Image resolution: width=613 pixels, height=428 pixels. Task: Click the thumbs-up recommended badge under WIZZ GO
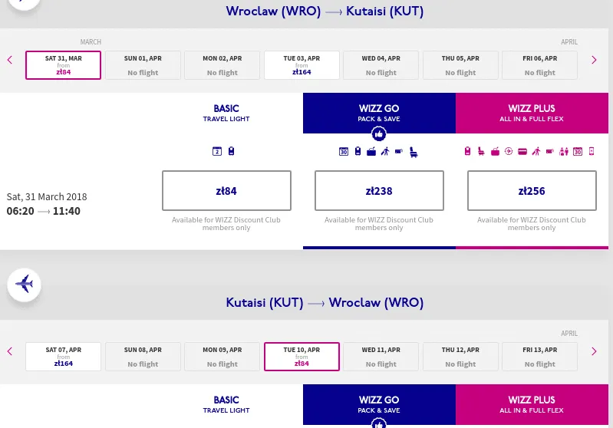coord(379,133)
